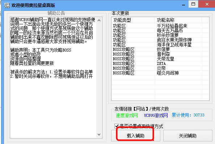The width and height of the screenshot is (215, 144).
Task: Click the 载入辅助 button
Action: [135, 136]
